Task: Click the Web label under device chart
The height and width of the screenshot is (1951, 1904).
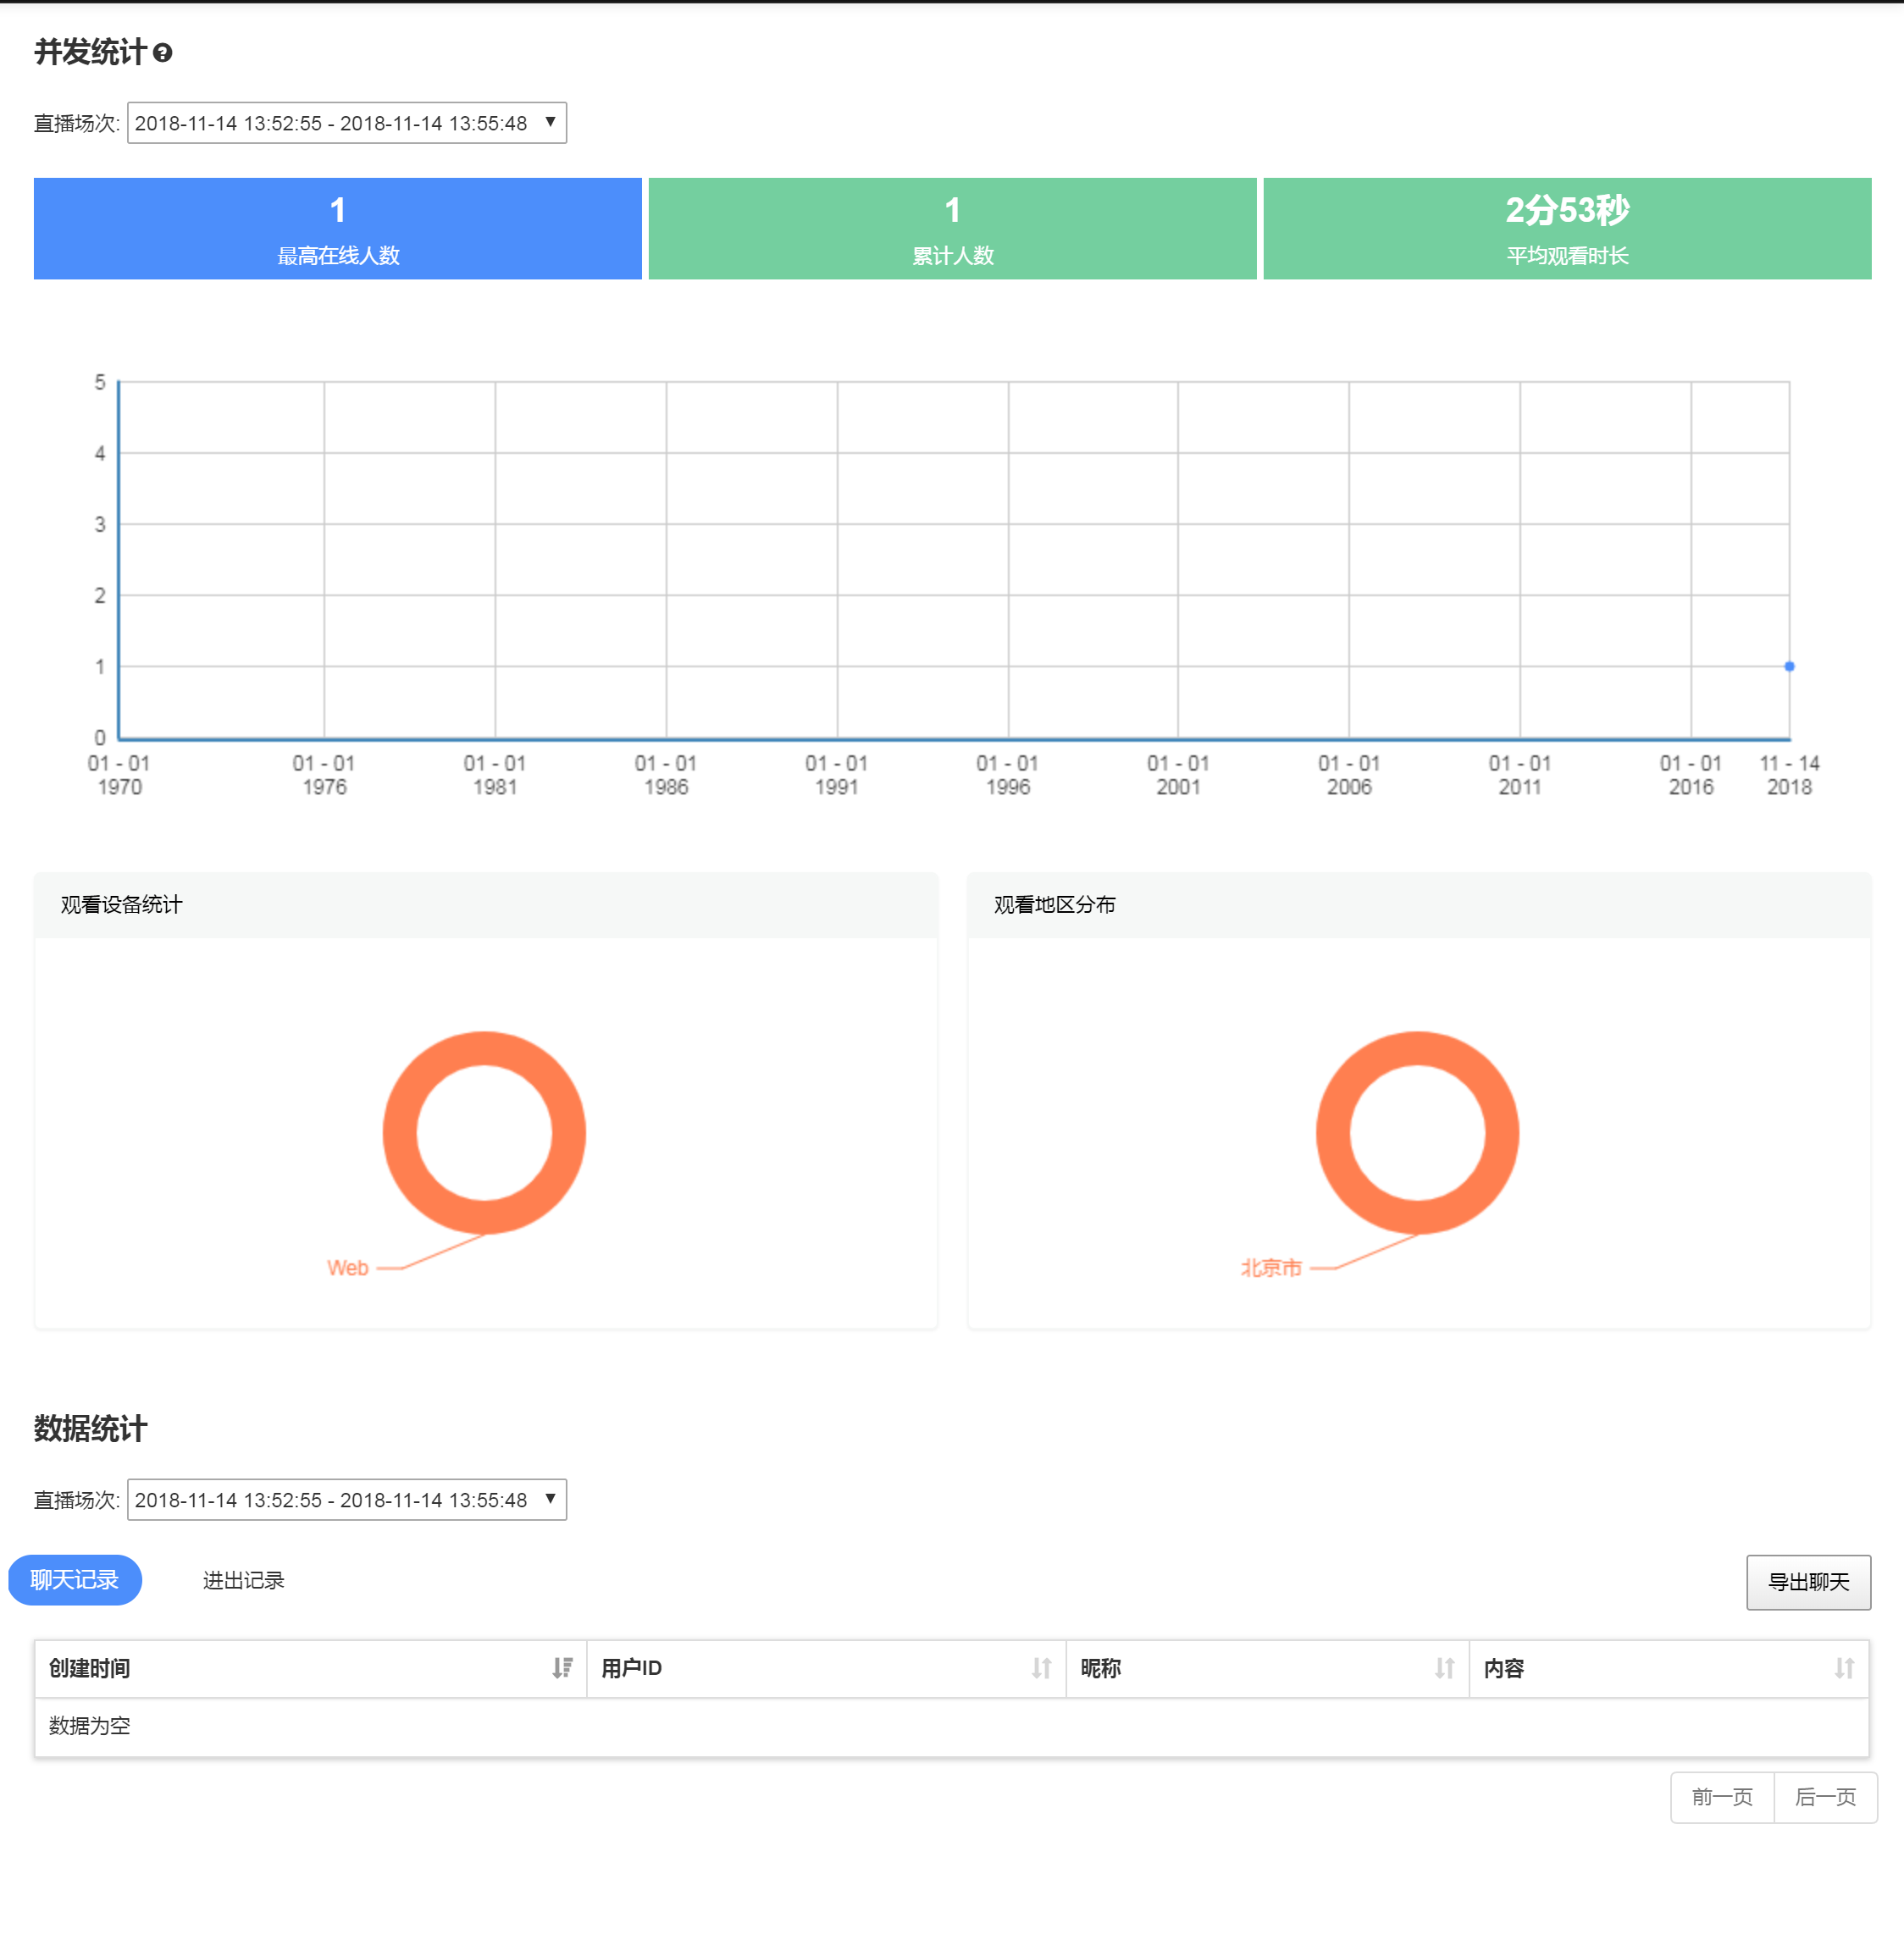Action: click(x=348, y=1268)
